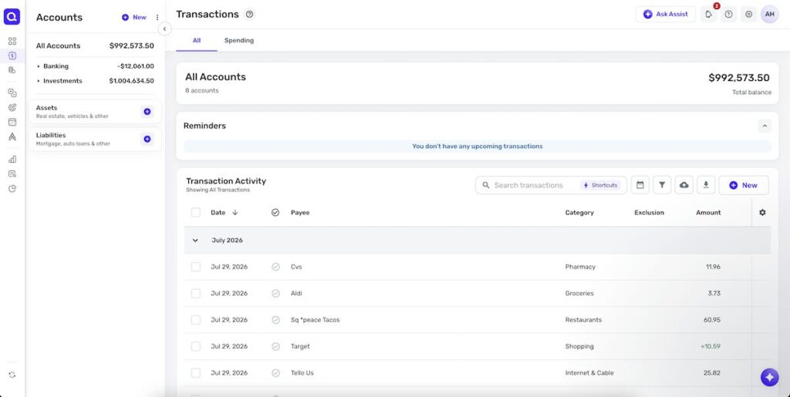Open the pie chart icon in sidebar
This screenshot has width=790, height=397.
12,188
